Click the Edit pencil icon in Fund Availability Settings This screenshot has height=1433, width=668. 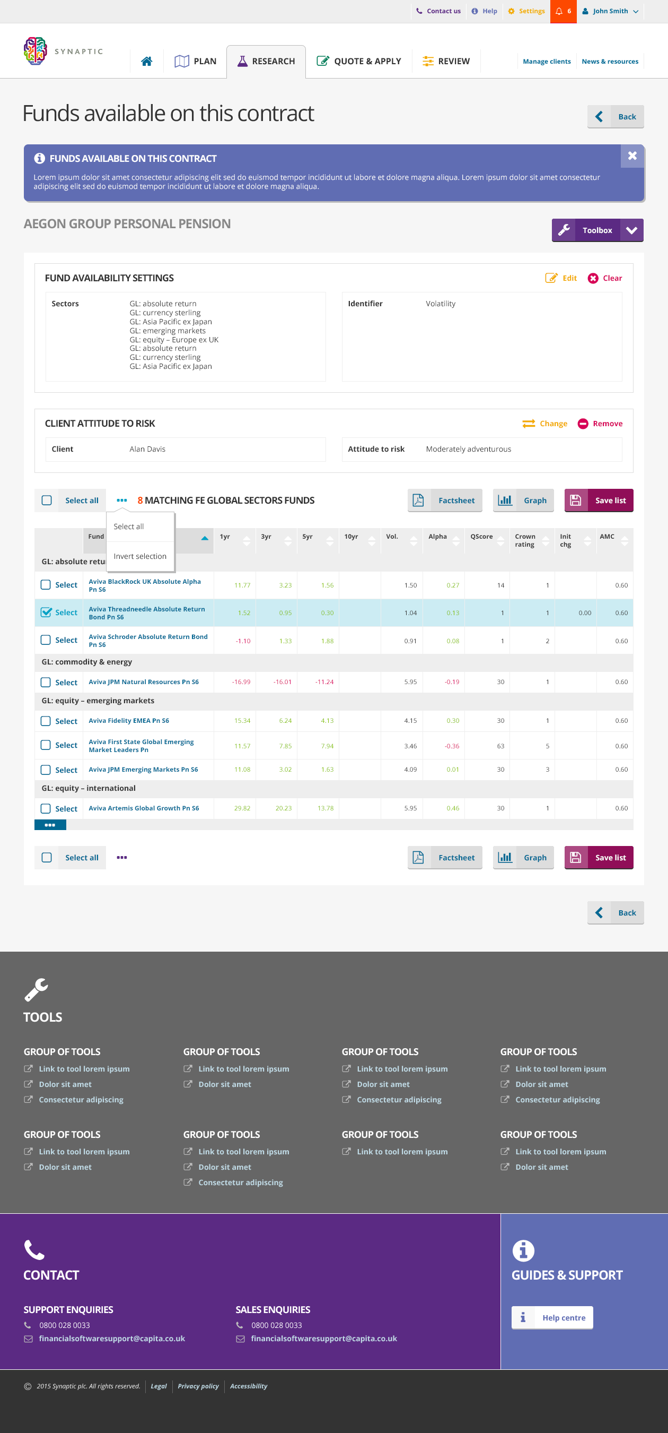click(551, 278)
